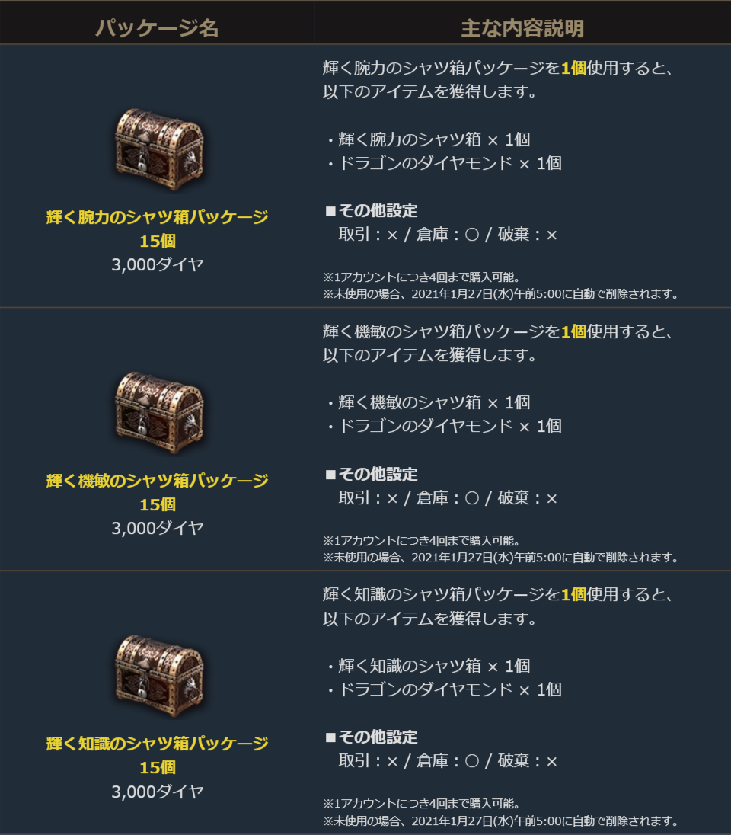Click 輝く機敏のシャツ箱 × 1個 list item
731x835 pixels.
(429, 402)
